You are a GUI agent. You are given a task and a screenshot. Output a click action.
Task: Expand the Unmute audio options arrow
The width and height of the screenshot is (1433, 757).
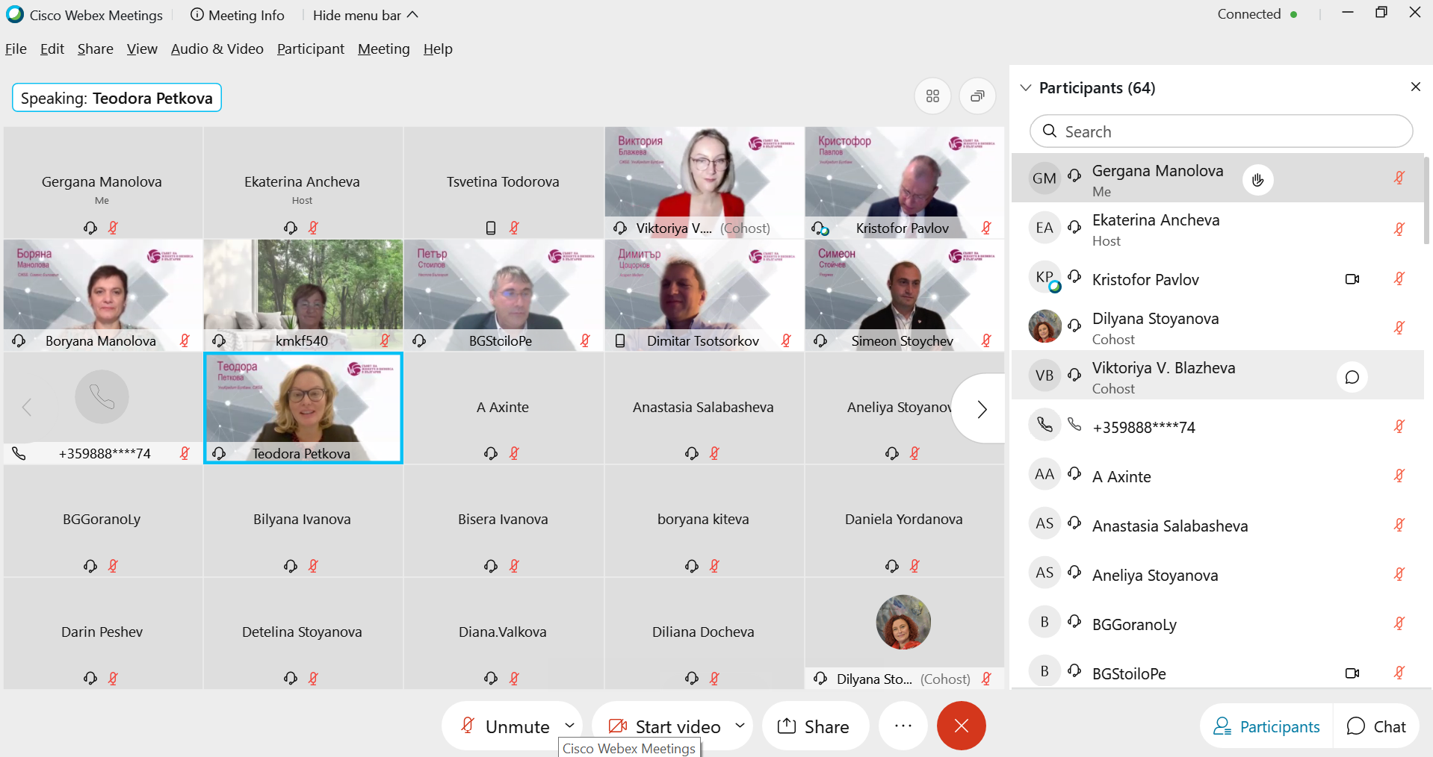pyautogui.click(x=569, y=726)
